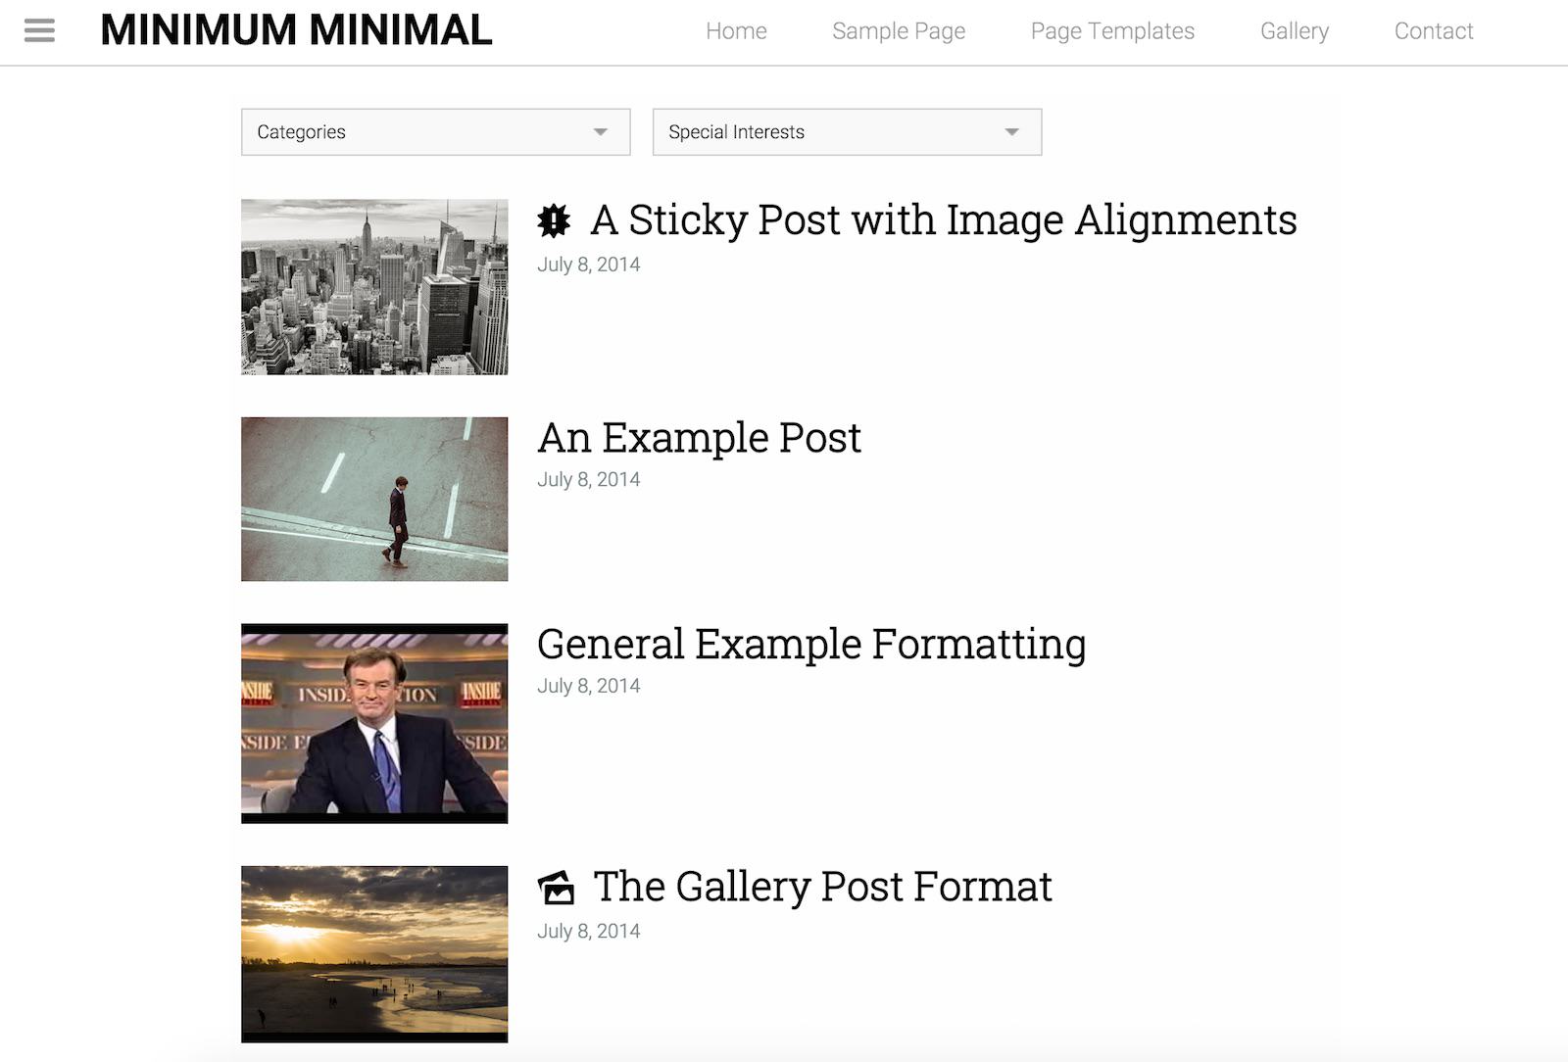Click the city skyline thumbnail
Viewport: 1568px width, 1062px height.
(x=374, y=287)
